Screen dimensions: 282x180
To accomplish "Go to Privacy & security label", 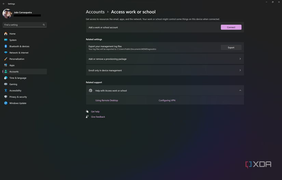I will pos(18,97).
